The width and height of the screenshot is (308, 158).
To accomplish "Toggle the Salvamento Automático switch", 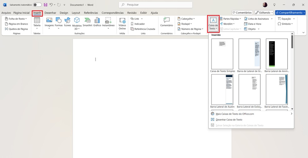I will (37, 5).
